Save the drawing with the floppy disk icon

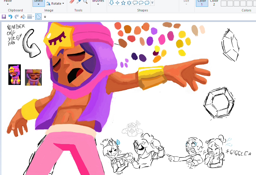coord(4,17)
